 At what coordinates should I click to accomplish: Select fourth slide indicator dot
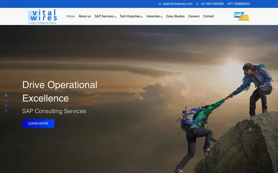point(6,111)
